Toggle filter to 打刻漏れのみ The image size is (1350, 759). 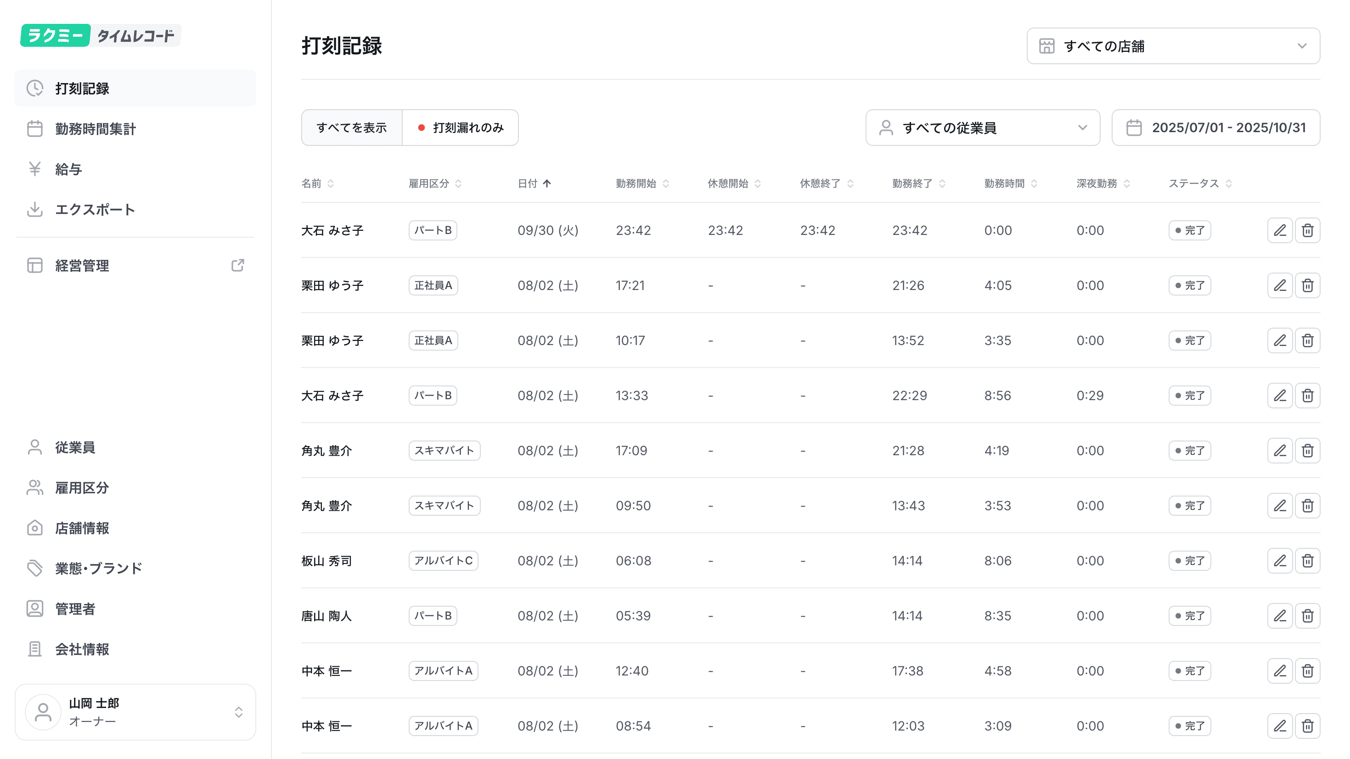click(460, 128)
